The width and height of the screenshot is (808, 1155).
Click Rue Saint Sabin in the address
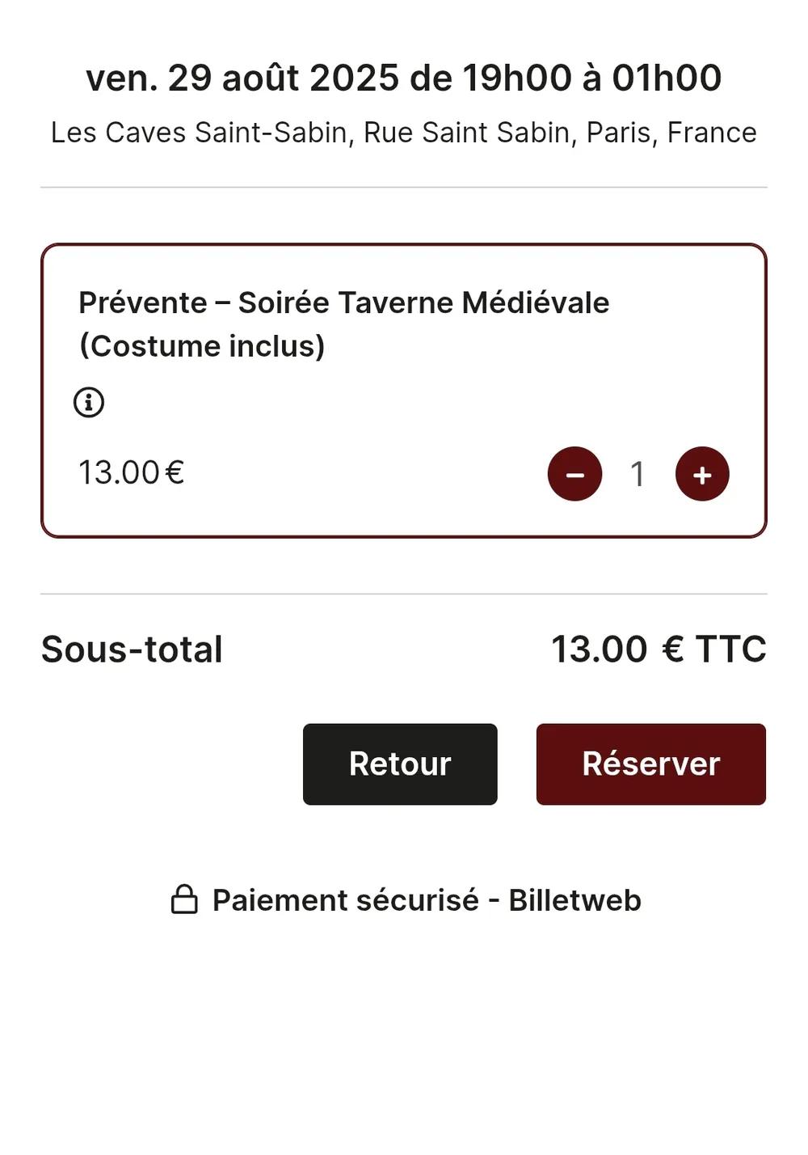click(466, 133)
